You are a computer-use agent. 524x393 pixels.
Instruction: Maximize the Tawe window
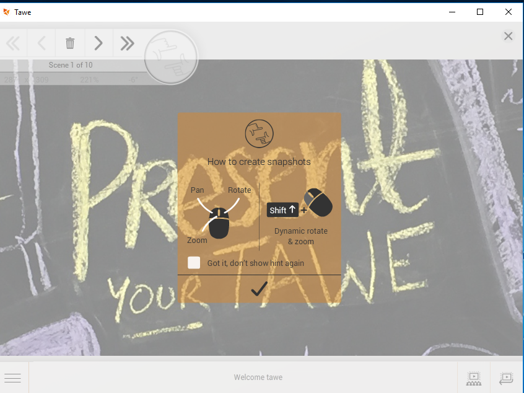click(x=480, y=12)
